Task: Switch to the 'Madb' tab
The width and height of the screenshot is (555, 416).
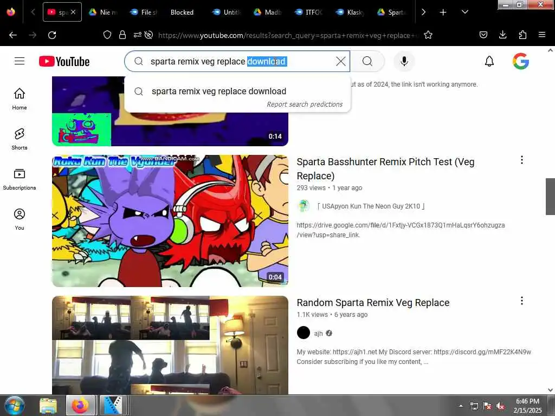Action: coord(268,12)
